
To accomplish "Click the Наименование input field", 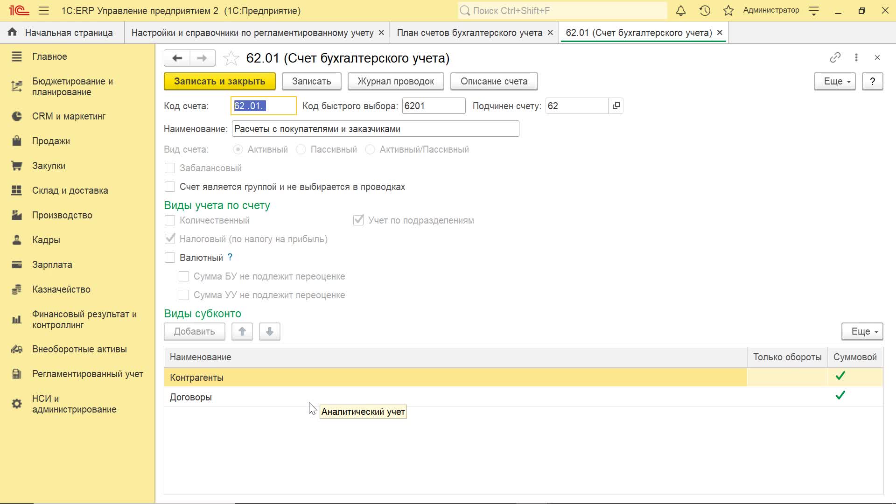I will [375, 129].
